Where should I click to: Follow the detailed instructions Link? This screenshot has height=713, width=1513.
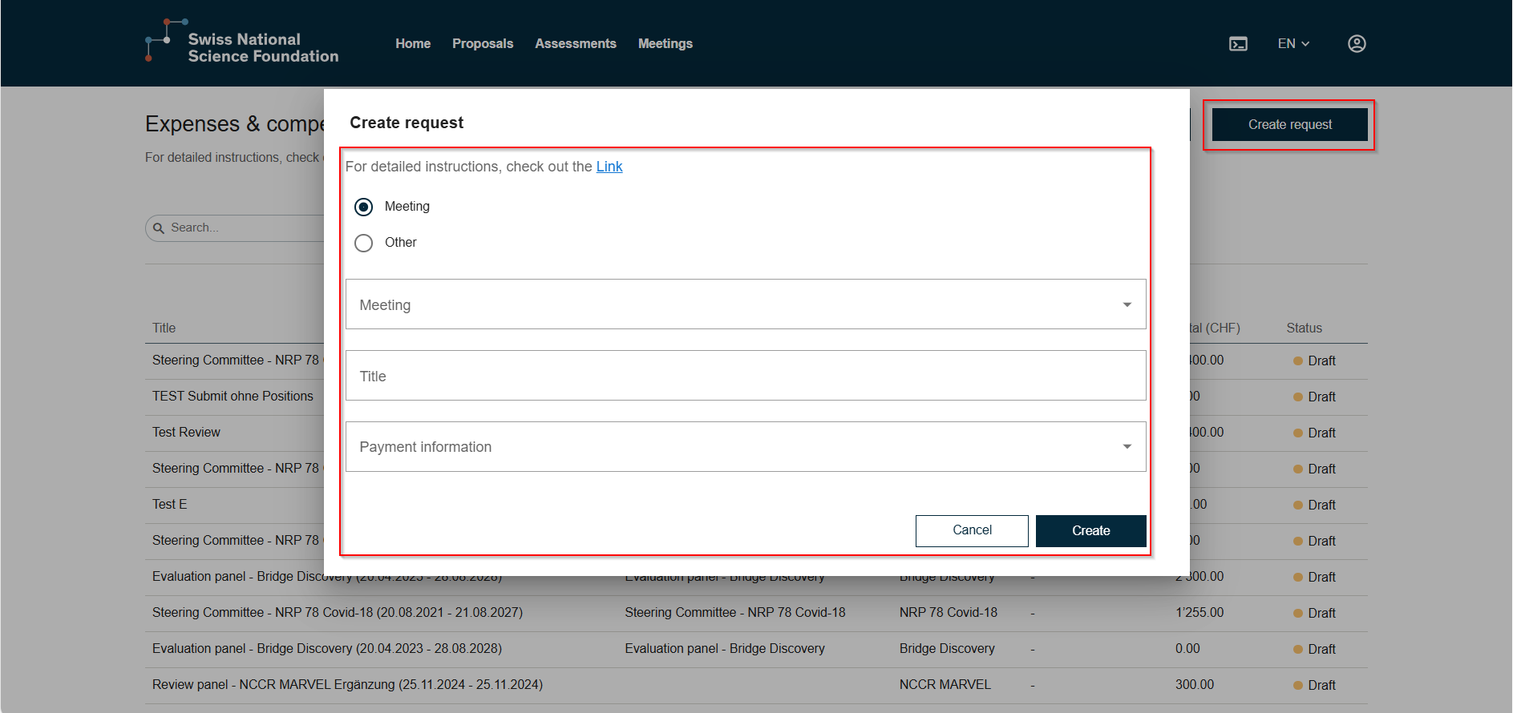(x=609, y=167)
